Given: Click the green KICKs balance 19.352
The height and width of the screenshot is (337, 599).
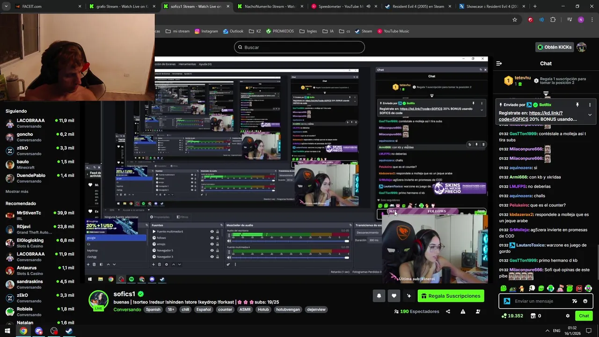Looking at the screenshot, I should (x=512, y=316).
